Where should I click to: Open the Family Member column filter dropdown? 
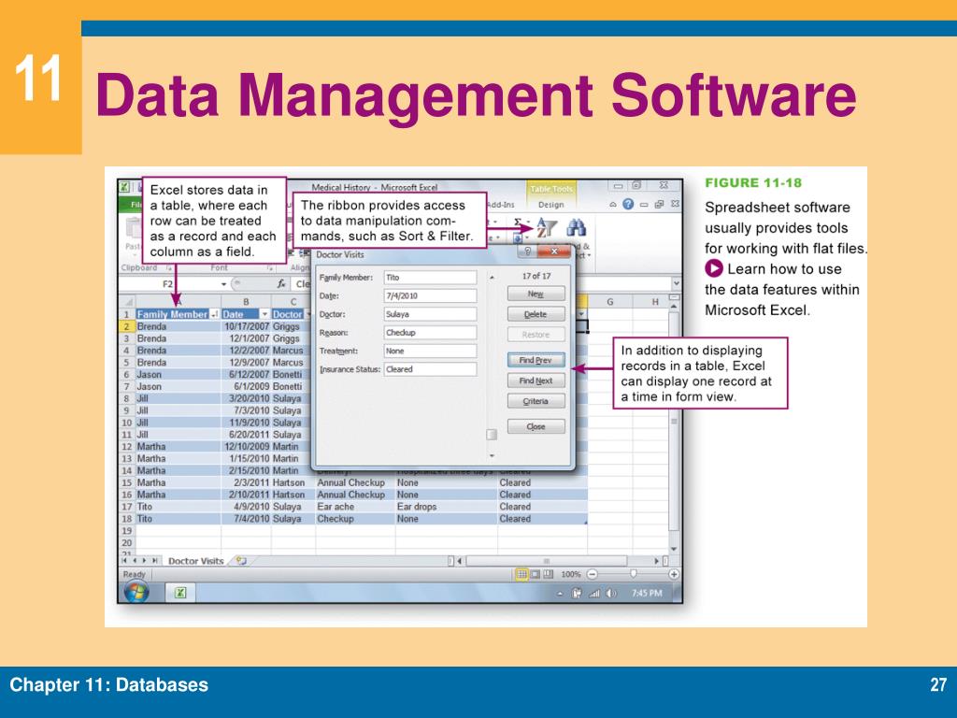click(214, 314)
